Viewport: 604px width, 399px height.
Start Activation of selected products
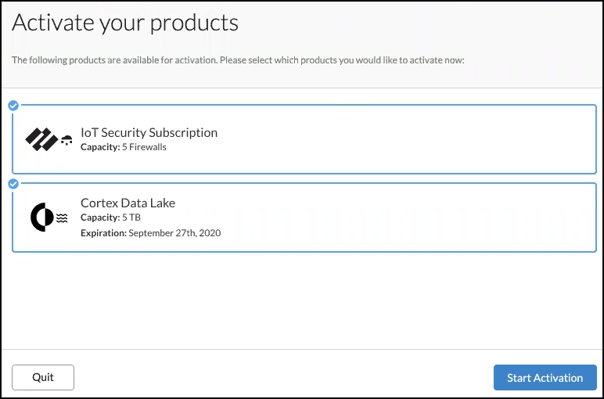(x=545, y=377)
